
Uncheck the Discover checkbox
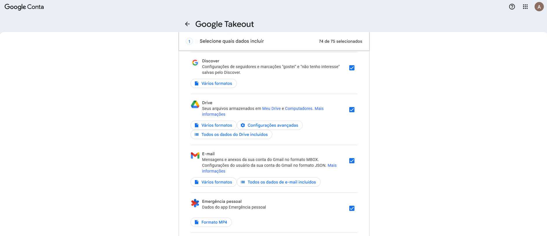click(352, 68)
